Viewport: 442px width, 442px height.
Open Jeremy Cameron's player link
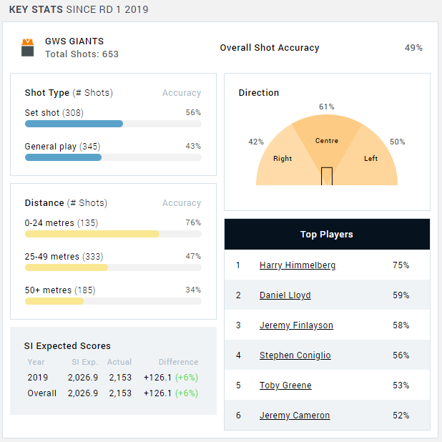tap(295, 416)
